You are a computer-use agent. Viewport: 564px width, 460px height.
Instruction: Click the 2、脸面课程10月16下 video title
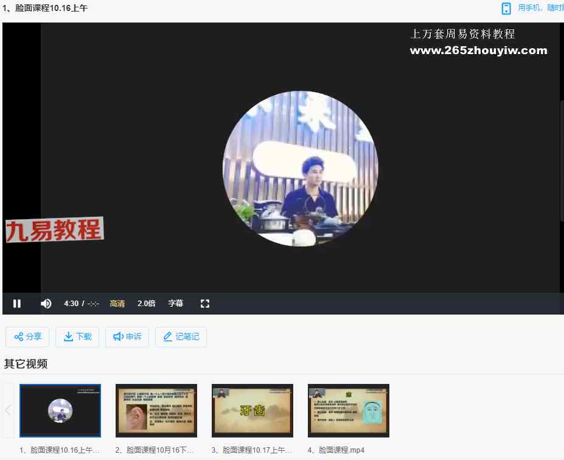point(156,450)
